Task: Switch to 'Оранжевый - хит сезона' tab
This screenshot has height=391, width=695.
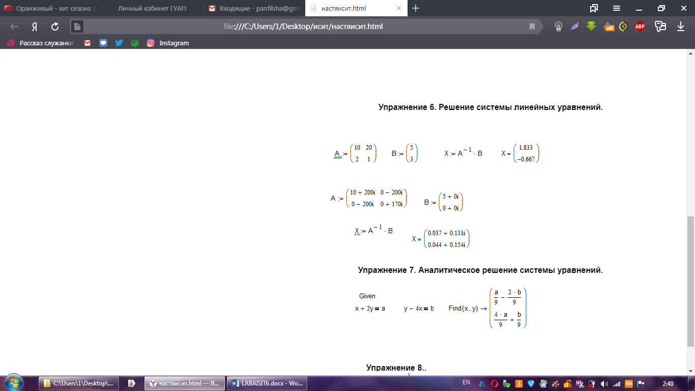Action: [50, 8]
